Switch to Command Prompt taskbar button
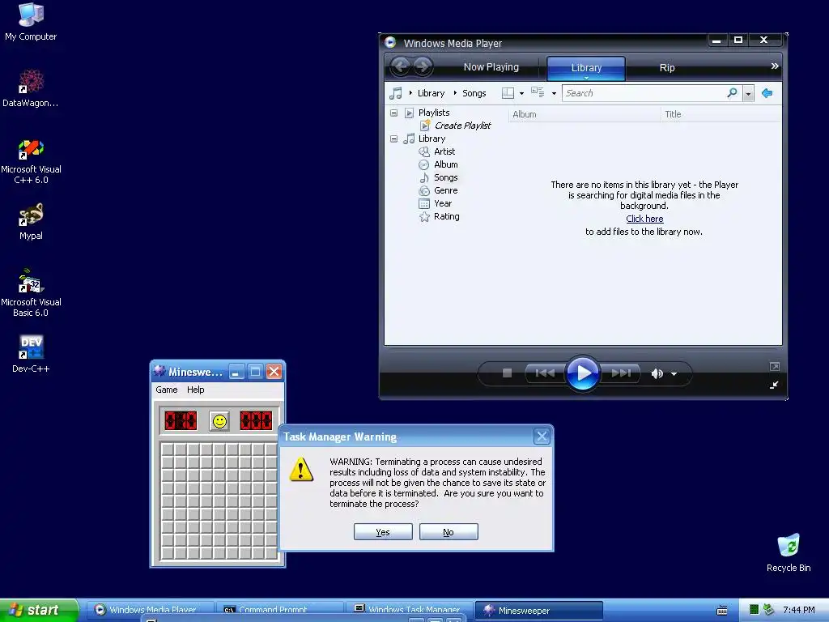The image size is (829, 622). 280,610
